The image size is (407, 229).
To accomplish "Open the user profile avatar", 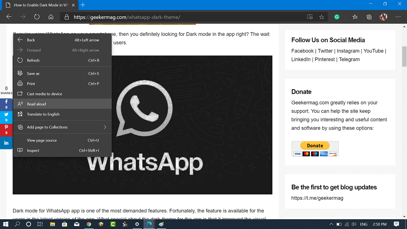I will (x=383, y=17).
